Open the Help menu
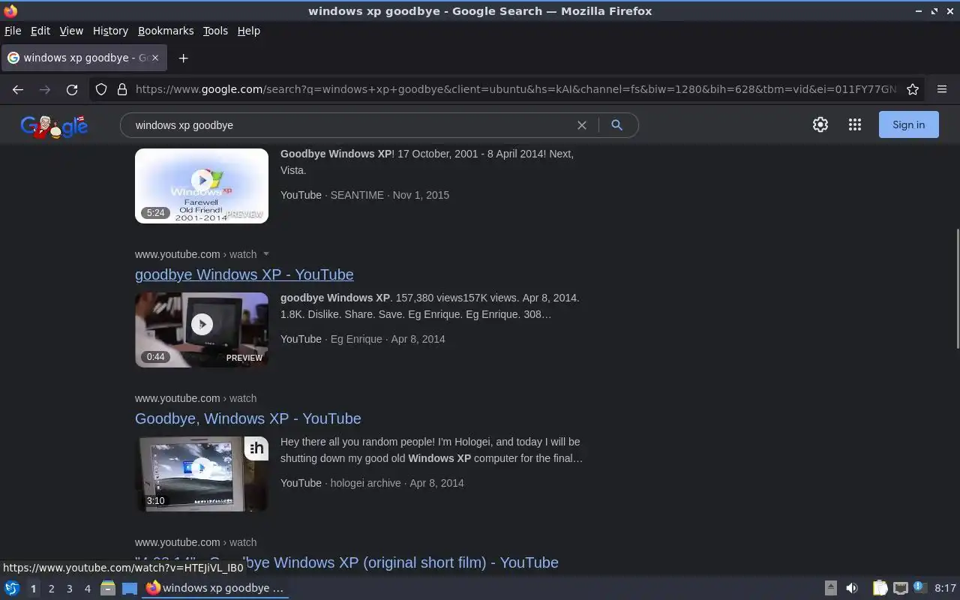The height and width of the screenshot is (600, 960). click(x=249, y=31)
